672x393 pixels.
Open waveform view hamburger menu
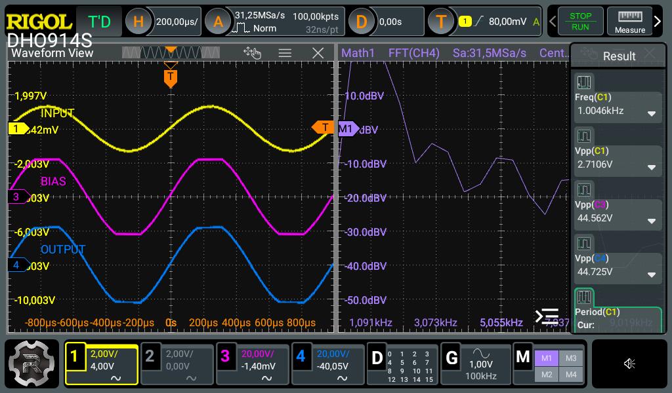(x=285, y=53)
